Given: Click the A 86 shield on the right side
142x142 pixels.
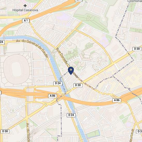Looking at the screenshot, I should [x=117, y=100].
